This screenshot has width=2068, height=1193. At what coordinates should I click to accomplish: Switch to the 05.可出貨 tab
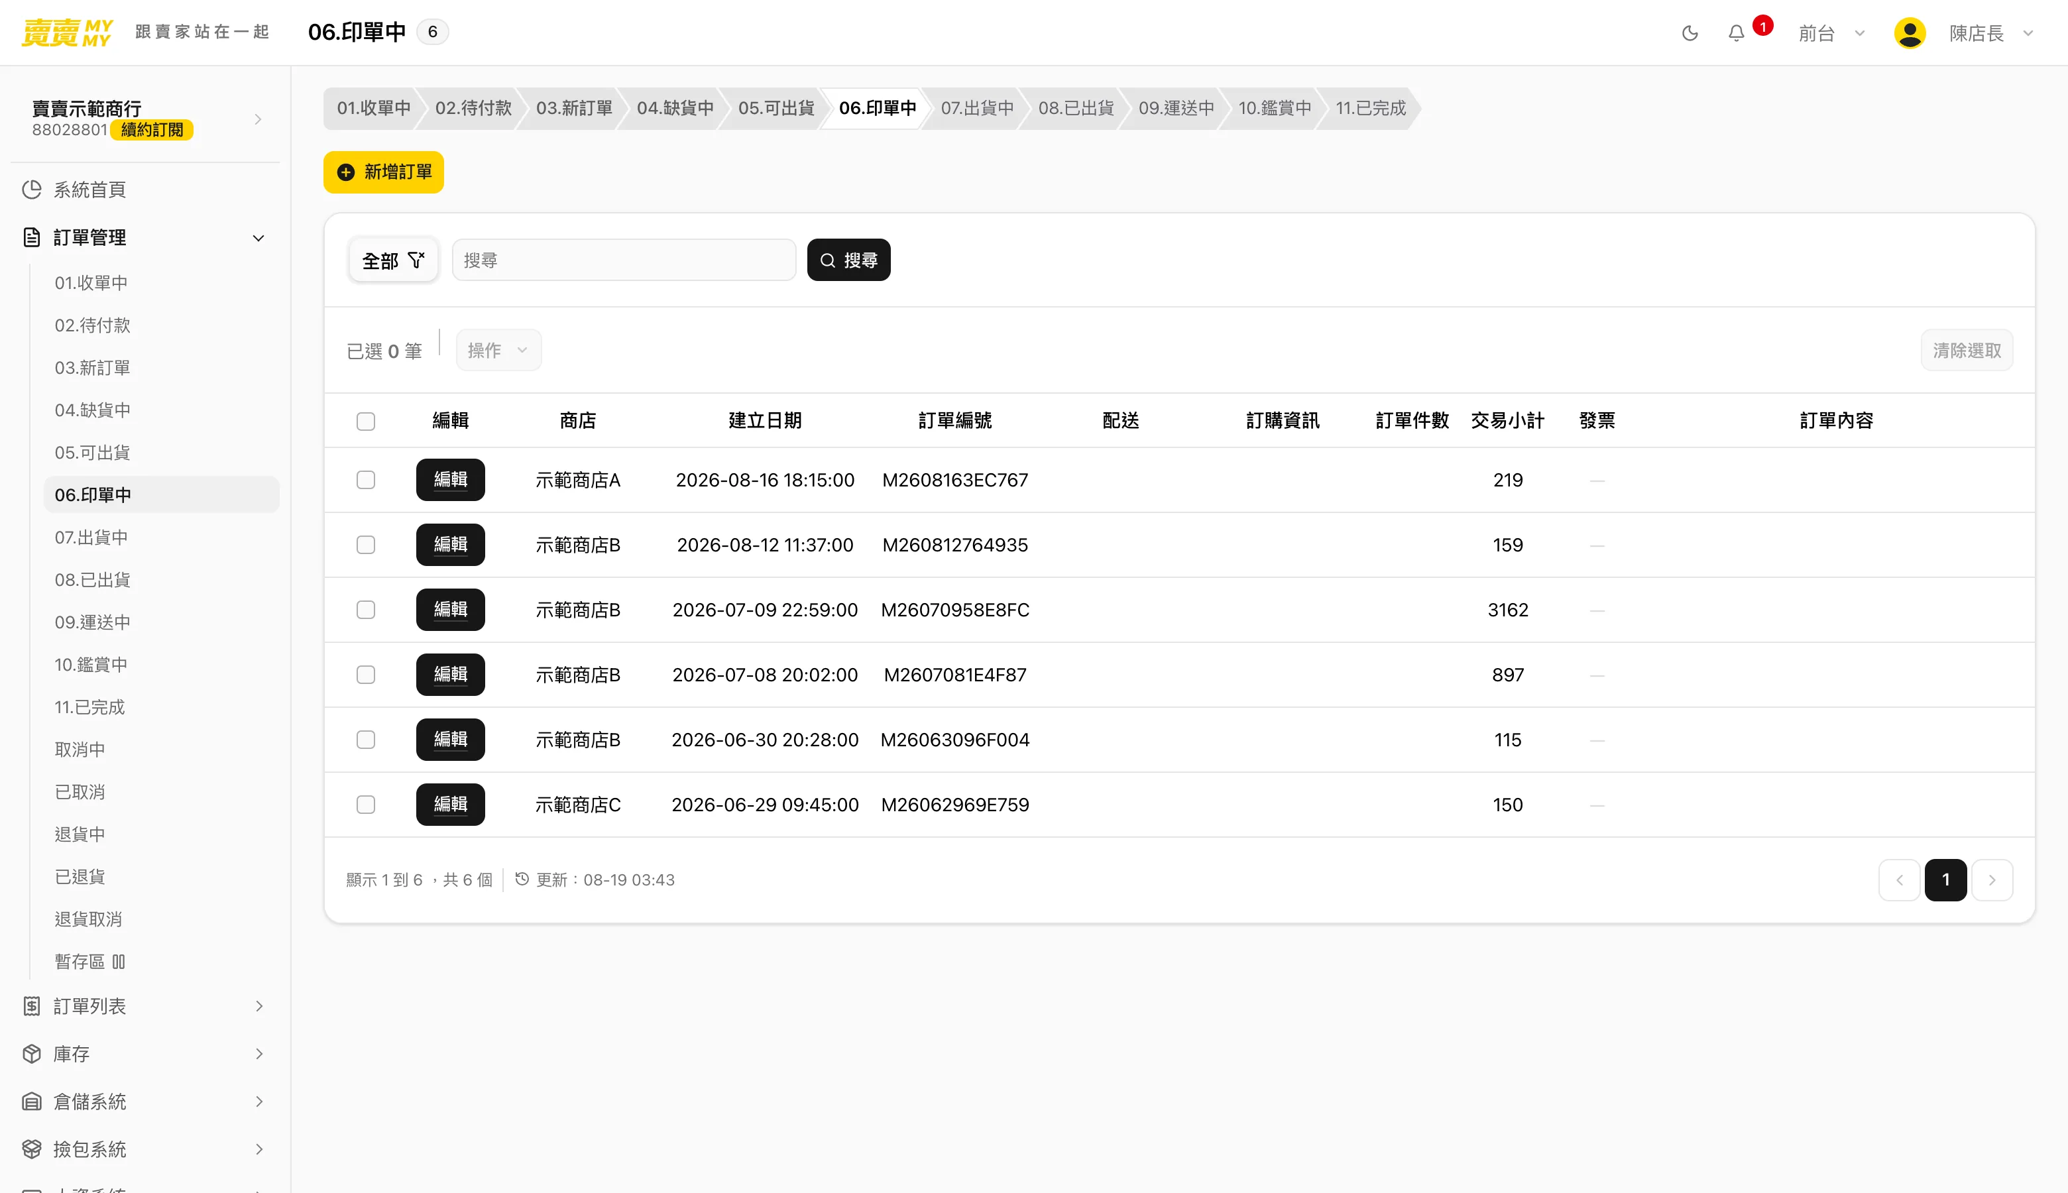click(776, 108)
